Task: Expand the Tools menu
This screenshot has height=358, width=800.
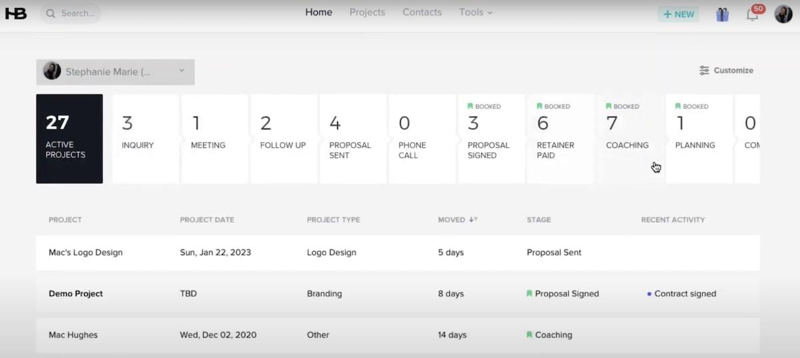Action: tap(475, 12)
